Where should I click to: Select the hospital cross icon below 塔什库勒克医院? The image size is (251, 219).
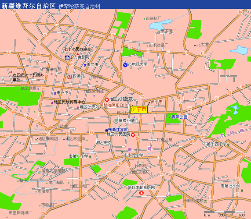(x=141, y=193)
